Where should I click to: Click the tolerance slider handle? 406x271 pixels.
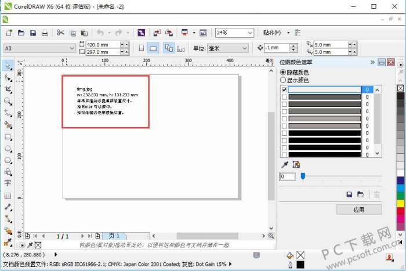tap(303, 176)
